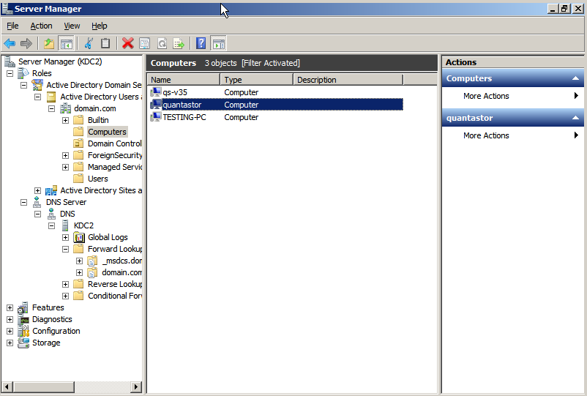Expand the Managed Service folder node

coord(66,168)
